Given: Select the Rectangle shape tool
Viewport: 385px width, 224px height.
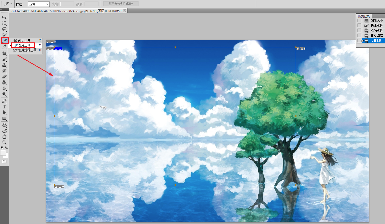Looking at the screenshot, I should 4,118.
